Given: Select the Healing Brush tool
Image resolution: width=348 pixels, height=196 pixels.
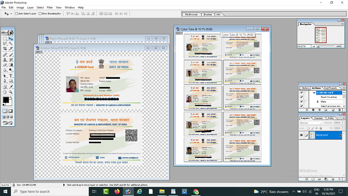Looking at the screenshot, I should (5, 55).
